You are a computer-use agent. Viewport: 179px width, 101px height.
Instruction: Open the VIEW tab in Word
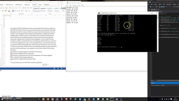pos(40,5)
